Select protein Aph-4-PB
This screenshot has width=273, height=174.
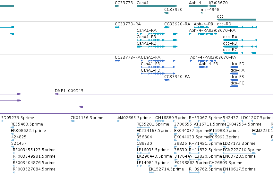pyautogui.click(x=203, y=67)
